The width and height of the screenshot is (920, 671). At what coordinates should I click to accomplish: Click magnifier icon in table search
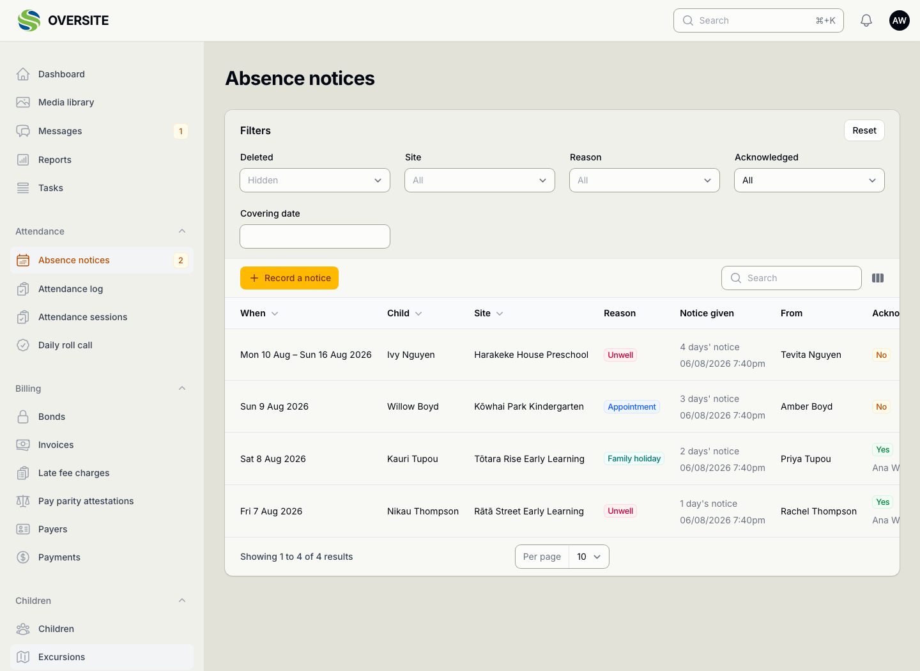coord(736,278)
